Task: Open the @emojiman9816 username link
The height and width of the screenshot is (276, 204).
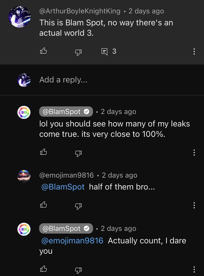Action: [x=66, y=175]
